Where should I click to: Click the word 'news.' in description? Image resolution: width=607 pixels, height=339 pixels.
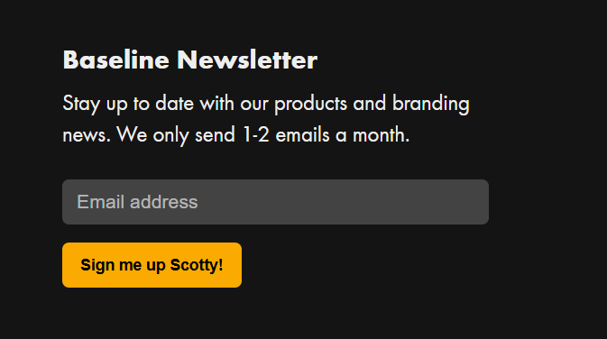point(87,135)
